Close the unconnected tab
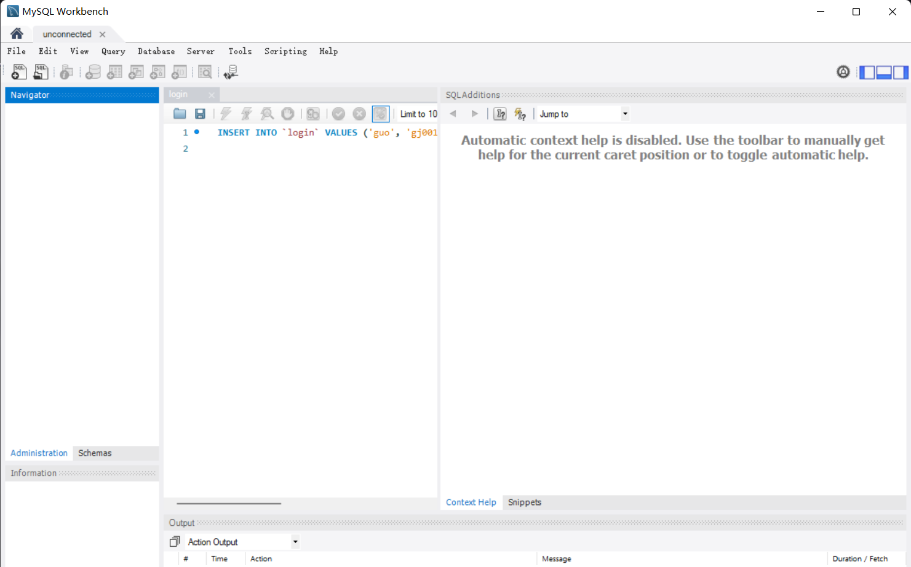The height and width of the screenshot is (567, 911). [x=103, y=34]
